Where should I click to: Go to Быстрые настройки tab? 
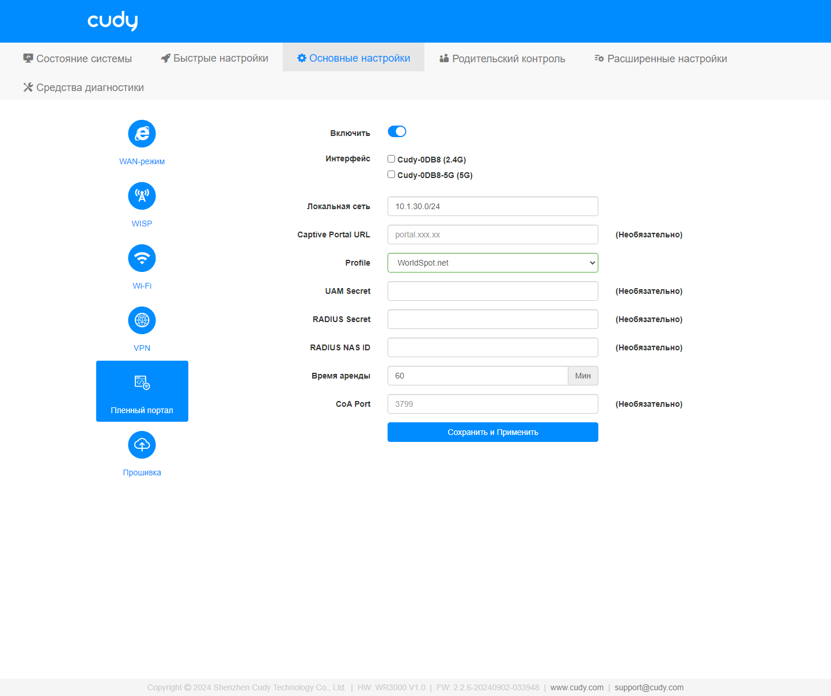pyautogui.click(x=215, y=58)
